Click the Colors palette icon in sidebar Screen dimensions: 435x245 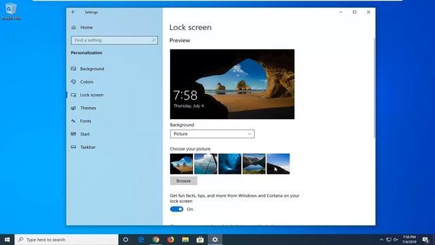[73, 82]
